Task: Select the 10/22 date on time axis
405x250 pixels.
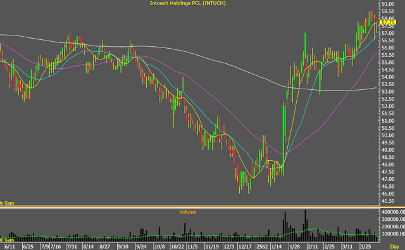Action: tap(178, 247)
